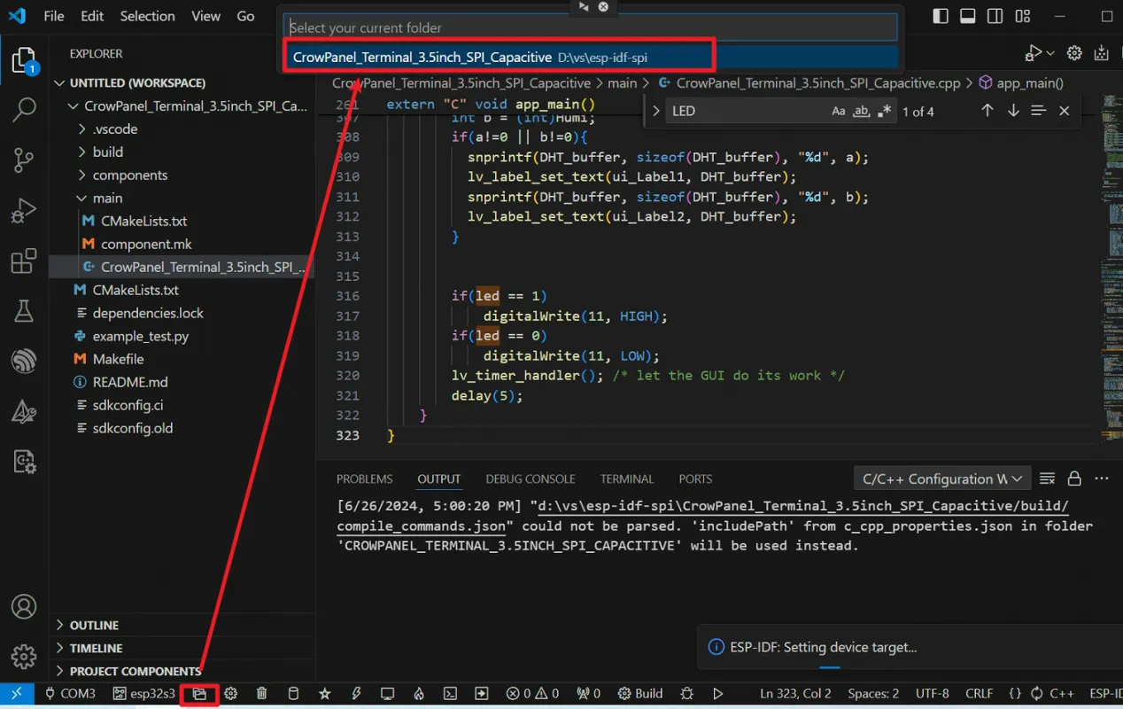This screenshot has width=1123, height=709.
Task: Open the Selection menu
Action: tap(148, 16)
